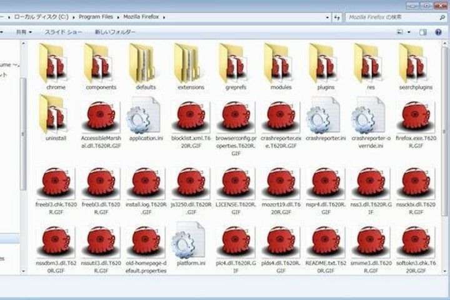This screenshot has height=300, width=450.
Task: Open the modules folder
Action: [278, 63]
